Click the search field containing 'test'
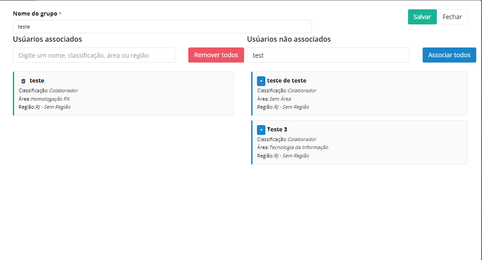This screenshot has height=260, width=482. pyautogui.click(x=327, y=55)
